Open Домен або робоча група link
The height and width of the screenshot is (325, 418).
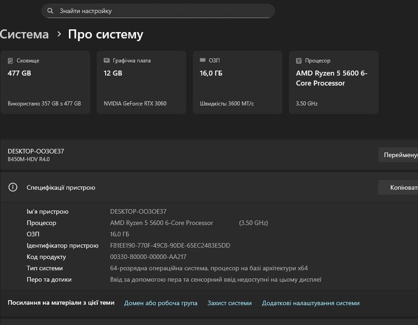(161, 303)
